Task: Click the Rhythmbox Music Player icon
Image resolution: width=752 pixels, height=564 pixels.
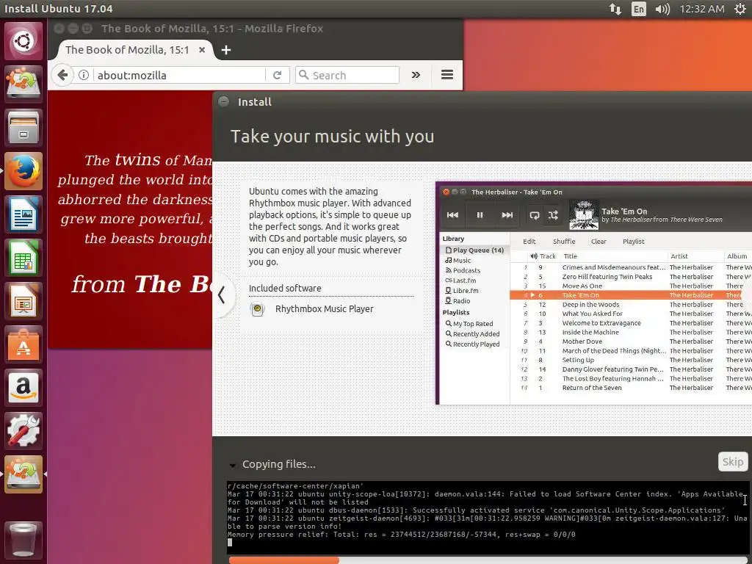Action: coord(258,309)
